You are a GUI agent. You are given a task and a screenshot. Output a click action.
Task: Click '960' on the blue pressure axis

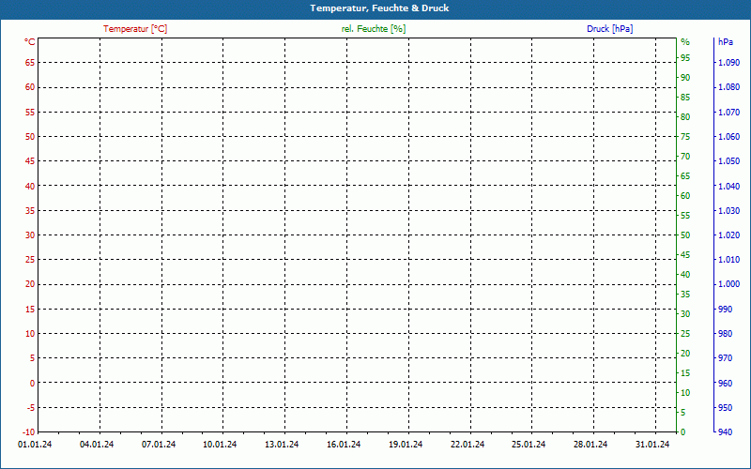tap(725, 383)
